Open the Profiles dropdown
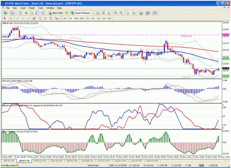 coord(13,13)
